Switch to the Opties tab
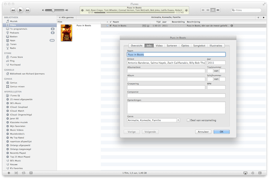The height and width of the screenshot is (179, 269). [x=185, y=45]
